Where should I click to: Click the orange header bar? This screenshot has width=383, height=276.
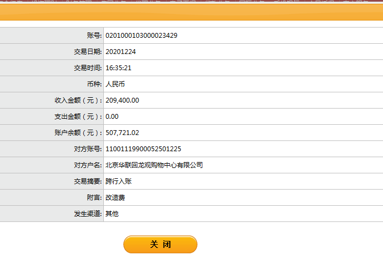[x=191, y=11]
